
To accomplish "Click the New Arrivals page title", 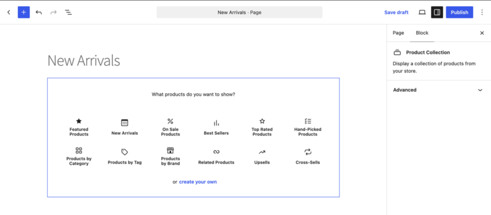I will pos(84,60).
